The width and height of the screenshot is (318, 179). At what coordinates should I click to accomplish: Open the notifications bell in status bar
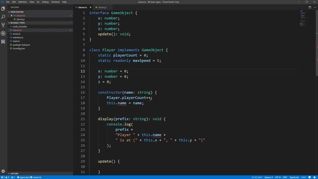click(x=315, y=177)
